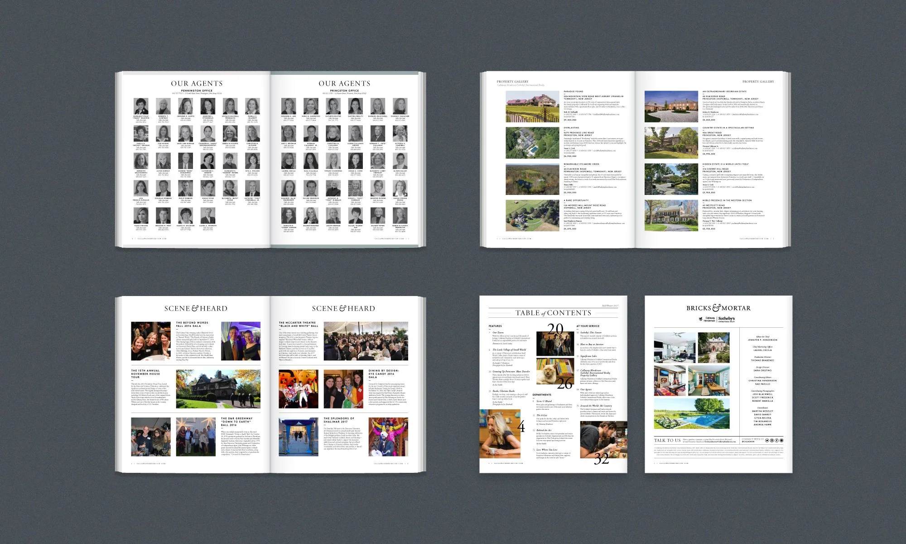This screenshot has height=544, width=906.
Task: Click the Facebook icon under Connect With Us
Action: 776,440
